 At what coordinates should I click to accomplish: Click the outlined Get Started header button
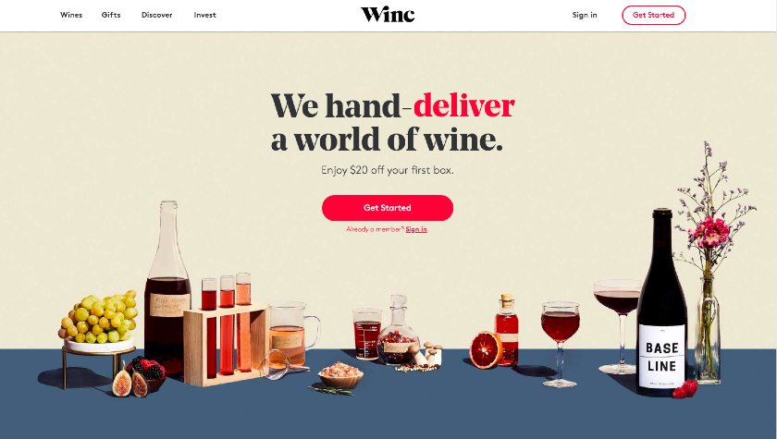pos(654,16)
